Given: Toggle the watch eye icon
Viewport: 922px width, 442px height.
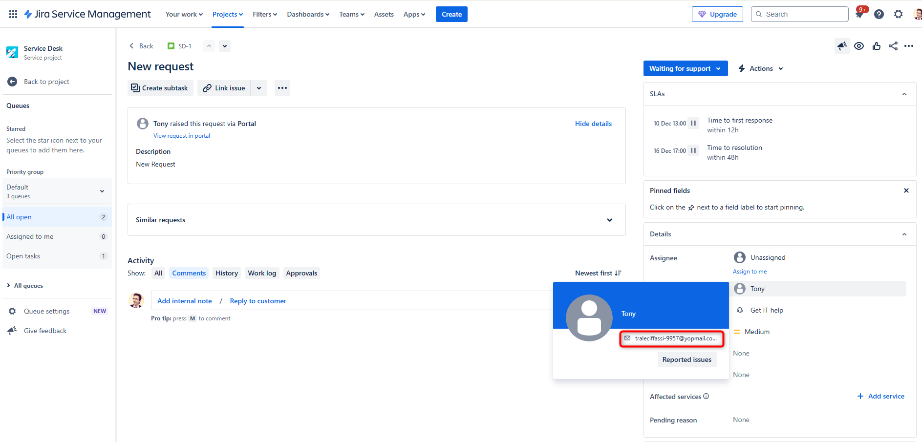Looking at the screenshot, I should click(x=859, y=46).
